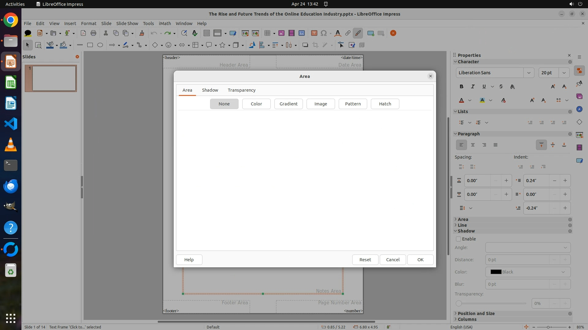
Task: Select the Ellipse drawing tool
Action: [100, 45]
